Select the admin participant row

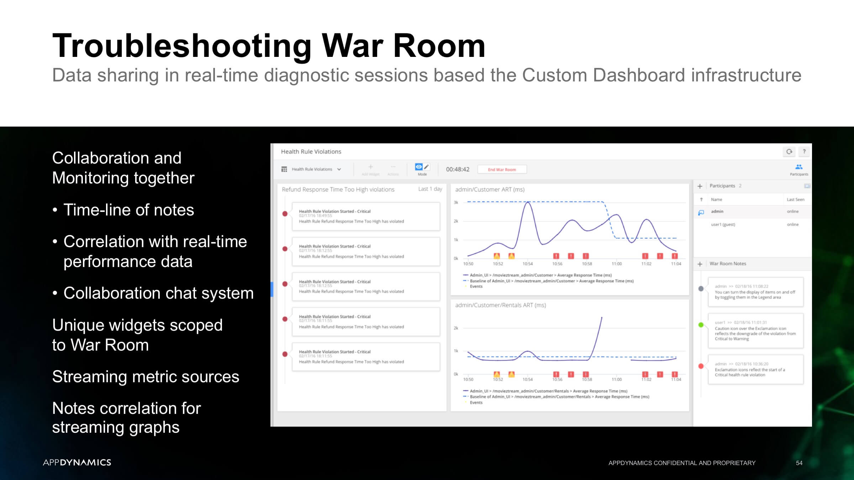click(x=753, y=212)
